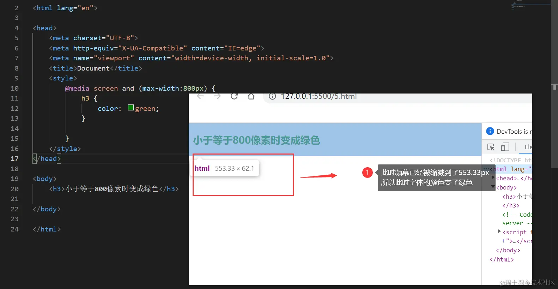Click the <style> opening tag in editor
The width and height of the screenshot is (558, 289).
pyautogui.click(x=63, y=78)
